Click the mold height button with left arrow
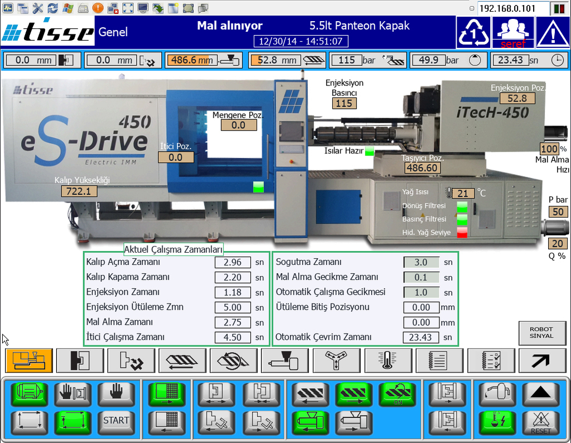 [x=448, y=422]
